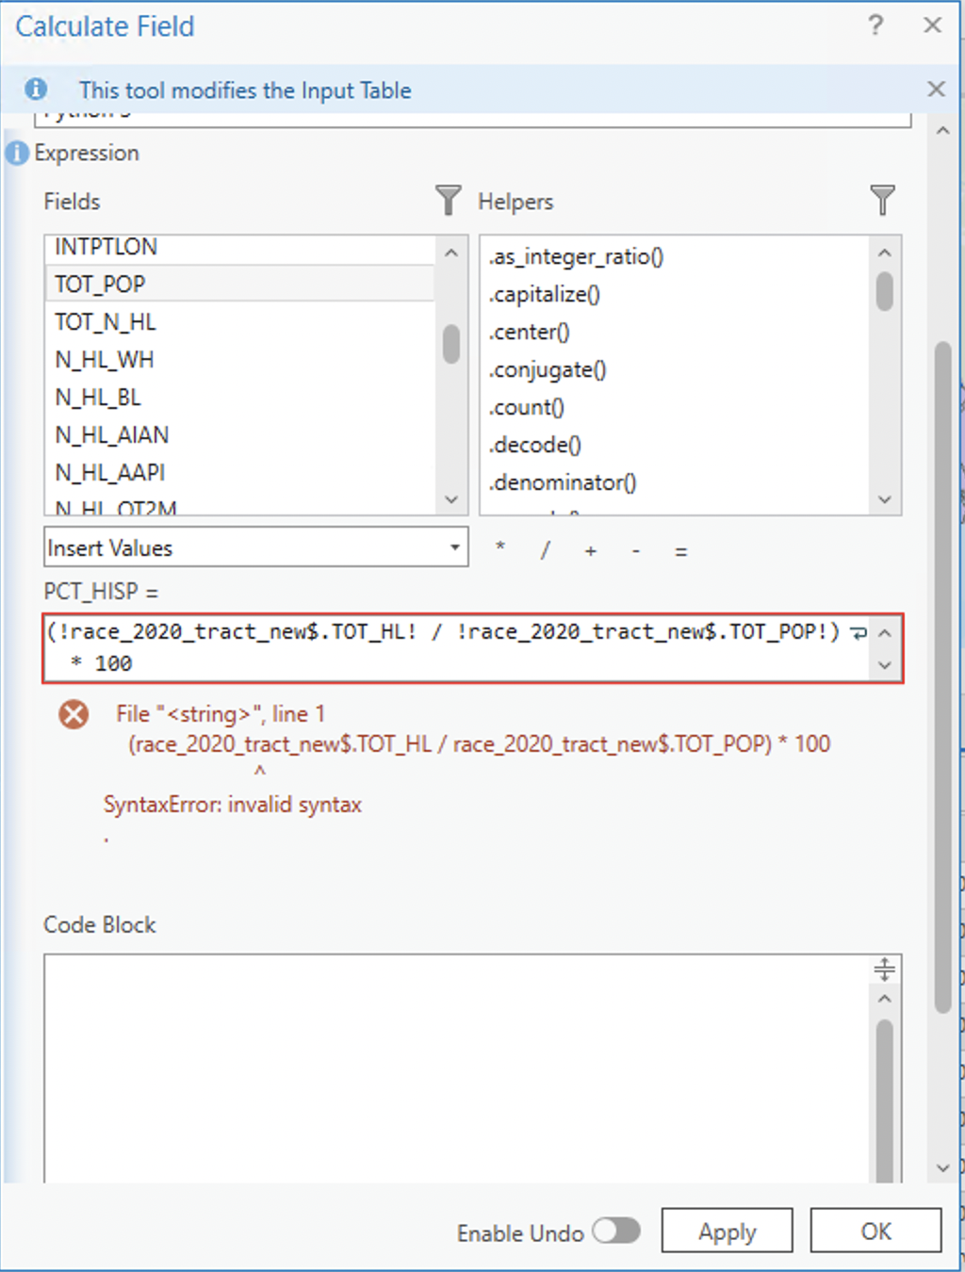Open the Fields filter funnel
The height and width of the screenshot is (1272, 965).
[449, 201]
